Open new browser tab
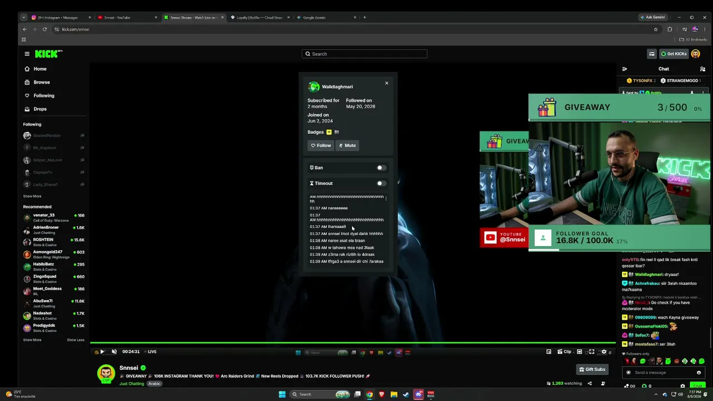The height and width of the screenshot is (401, 713). coord(365,17)
